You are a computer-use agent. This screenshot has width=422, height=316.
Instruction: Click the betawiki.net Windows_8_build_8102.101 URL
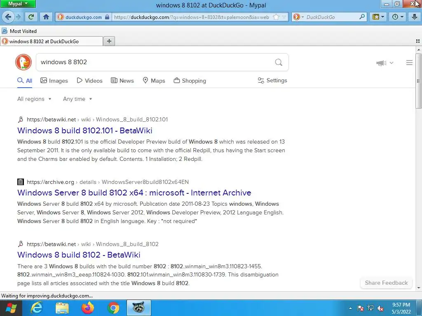[x=97, y=119]
